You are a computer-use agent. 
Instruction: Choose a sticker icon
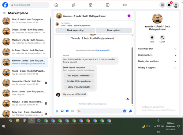67,111
